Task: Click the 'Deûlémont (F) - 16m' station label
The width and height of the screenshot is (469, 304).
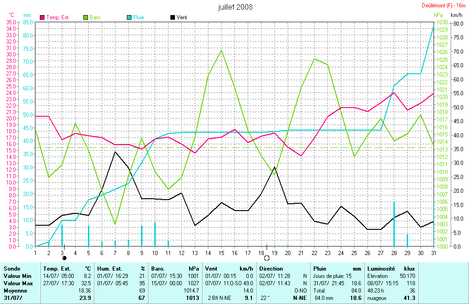Action: pos(443,5)
